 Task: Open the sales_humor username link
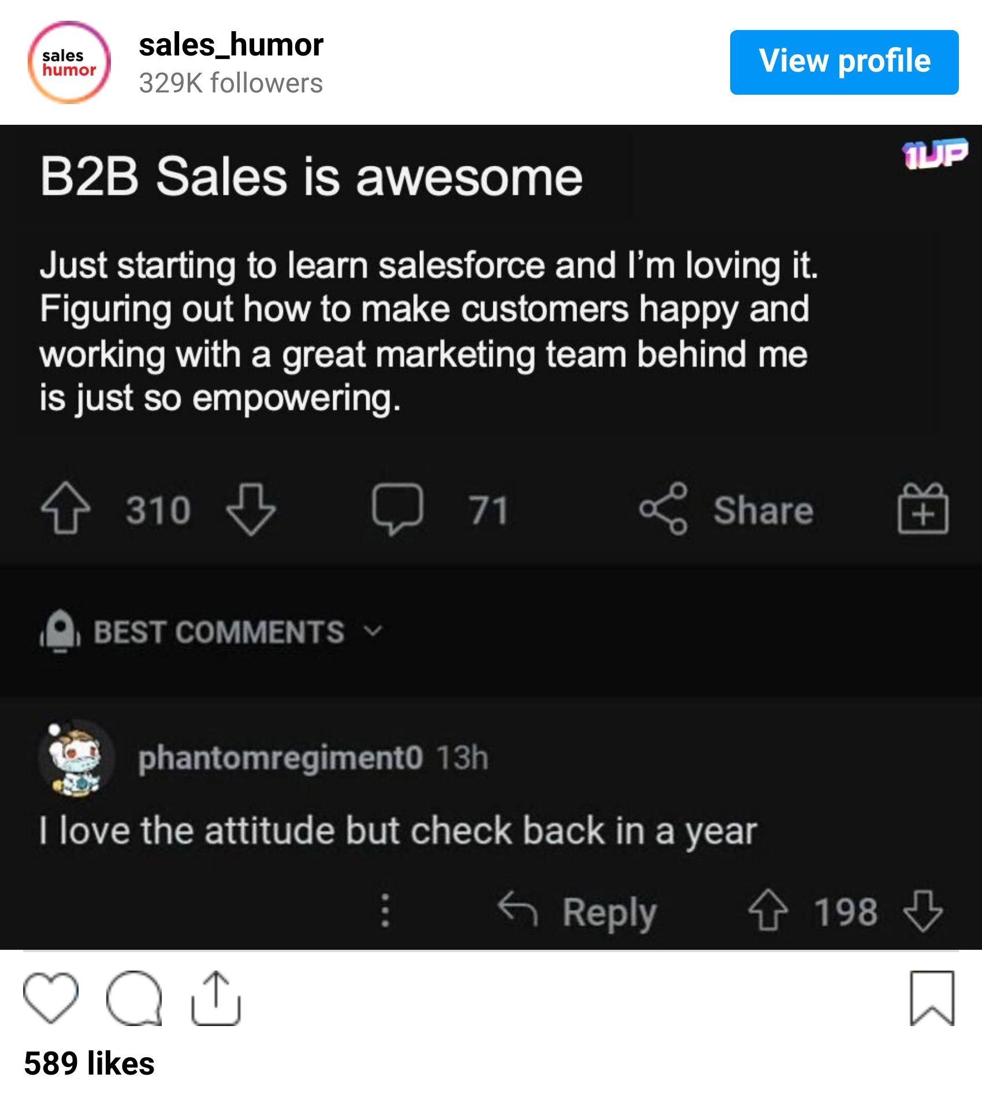[231, 45]
